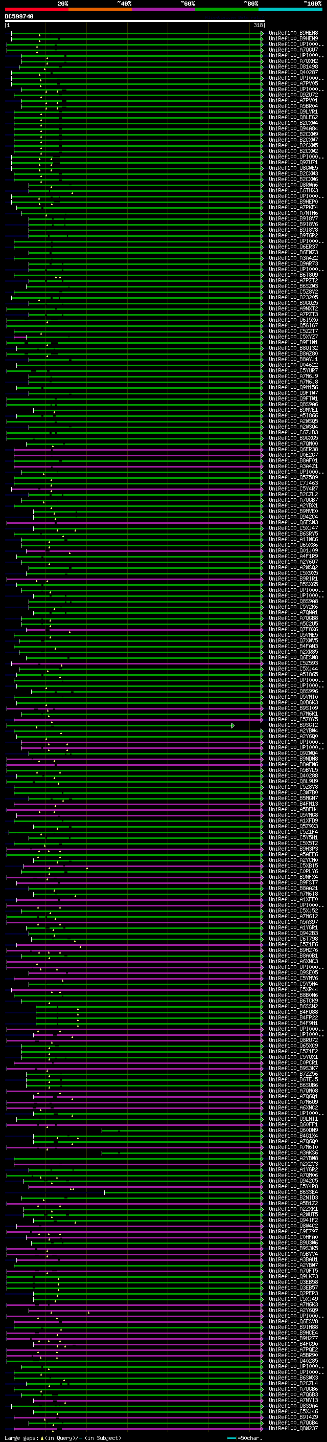The height and width of the screenshot is (1442, 327).
Task: Select hit UniRef100_Q6ER37
Action: pos(293,247)
